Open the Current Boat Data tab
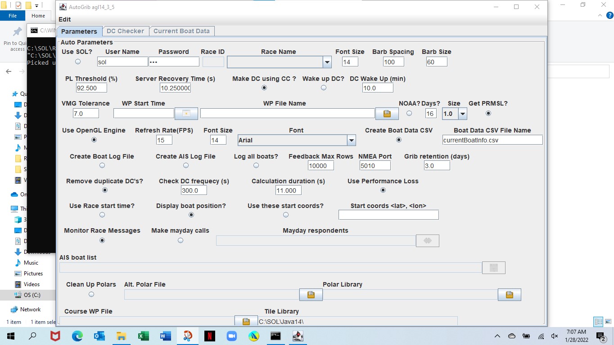The height and width of the screenshot is (345, 614). pos(181,31)
